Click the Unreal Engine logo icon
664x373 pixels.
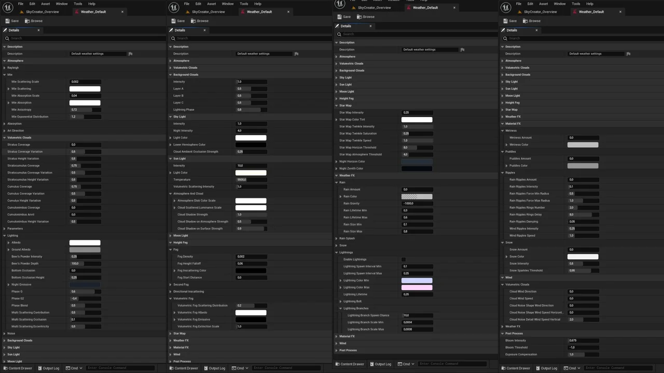(339, 4)
